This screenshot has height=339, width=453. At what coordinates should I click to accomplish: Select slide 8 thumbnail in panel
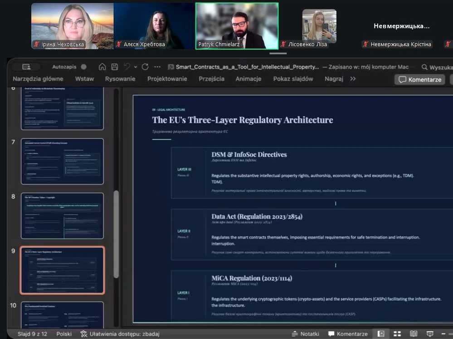click(x=62, y=216)
